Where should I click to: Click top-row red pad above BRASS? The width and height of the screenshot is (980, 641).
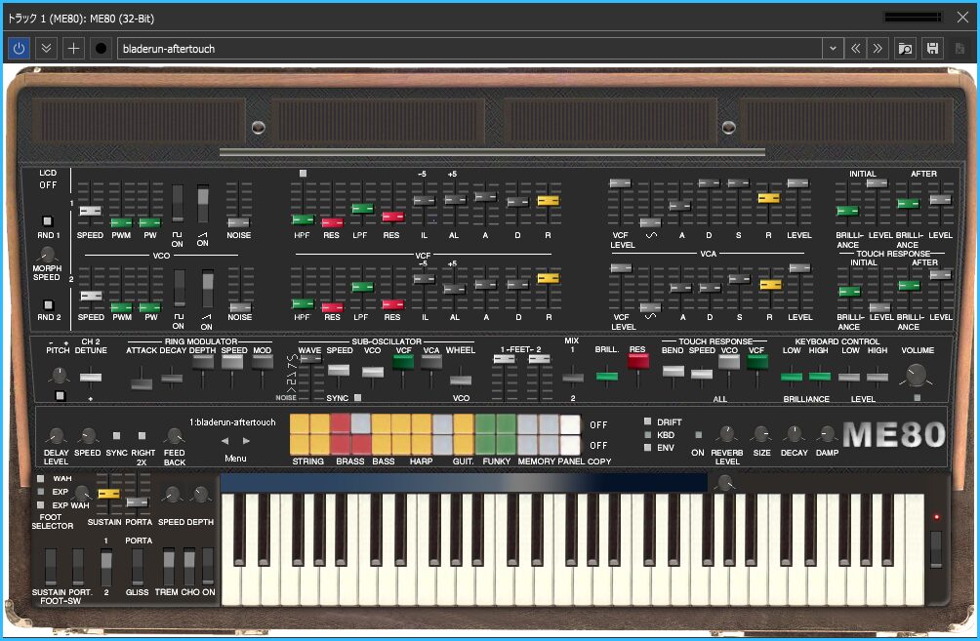click(341, 423)
